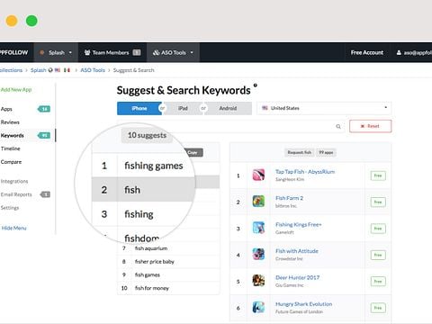Open Keywords in the sidebar
Screen dimensions: 432x324
[x=12, y=136]
